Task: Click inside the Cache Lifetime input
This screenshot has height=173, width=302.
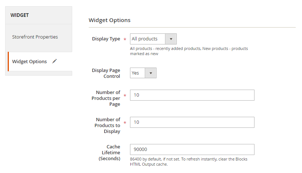Action: coord(192,149)
